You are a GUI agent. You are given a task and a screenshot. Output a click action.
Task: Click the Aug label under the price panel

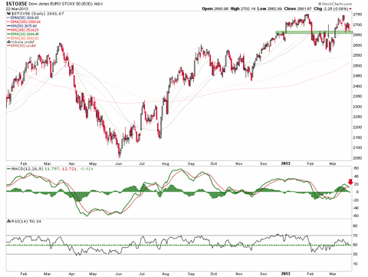(x=166, y=163)
